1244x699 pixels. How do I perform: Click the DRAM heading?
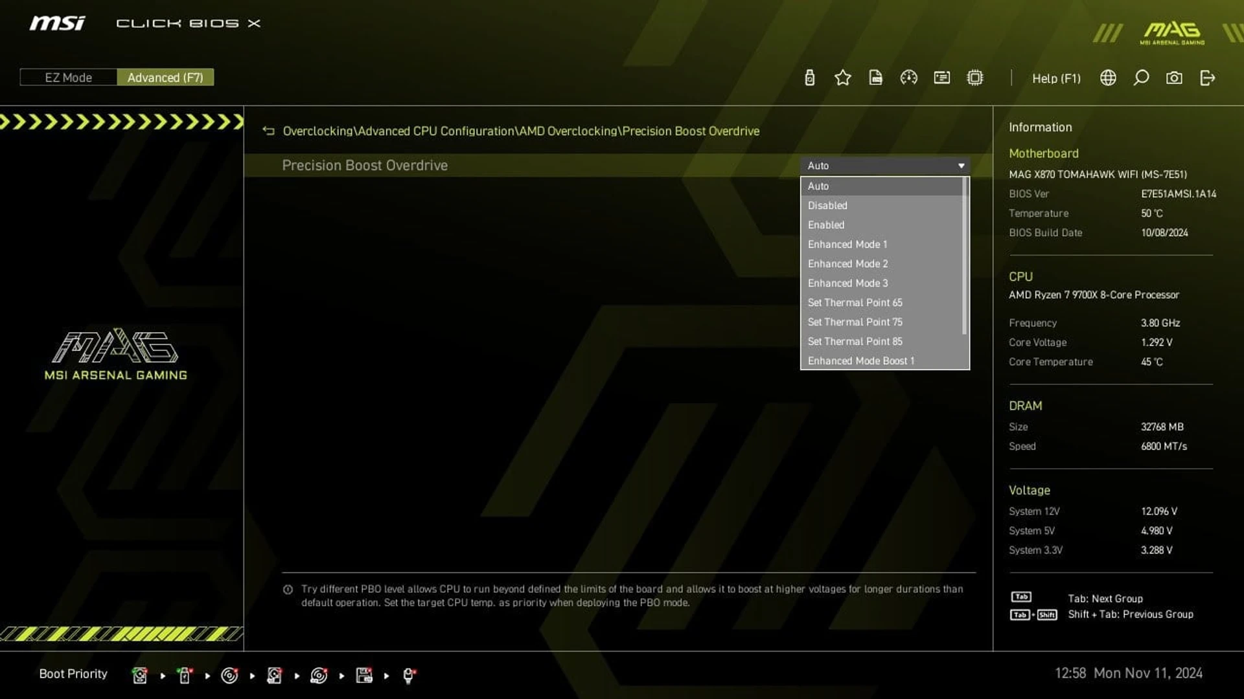pos(1025,406)
